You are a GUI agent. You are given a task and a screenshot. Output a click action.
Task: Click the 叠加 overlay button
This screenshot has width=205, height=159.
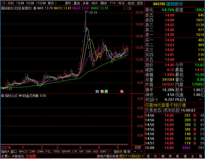pyautogui.click(x=77, y=3)
